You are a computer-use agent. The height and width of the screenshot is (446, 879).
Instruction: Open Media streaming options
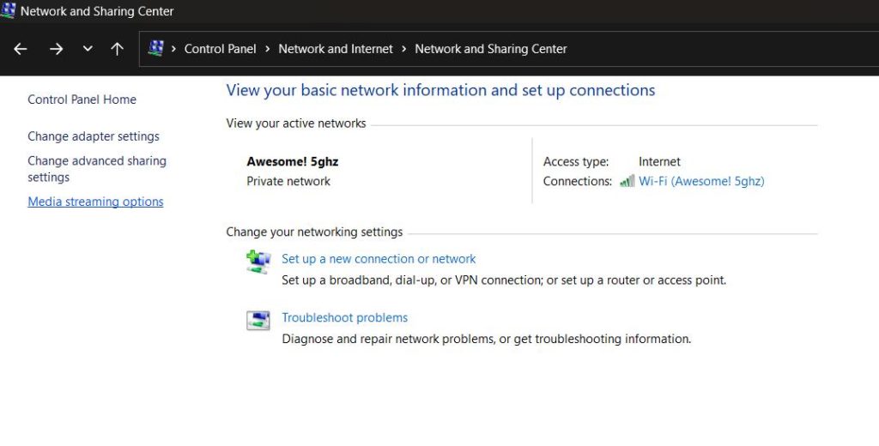[x=95, y=202]
